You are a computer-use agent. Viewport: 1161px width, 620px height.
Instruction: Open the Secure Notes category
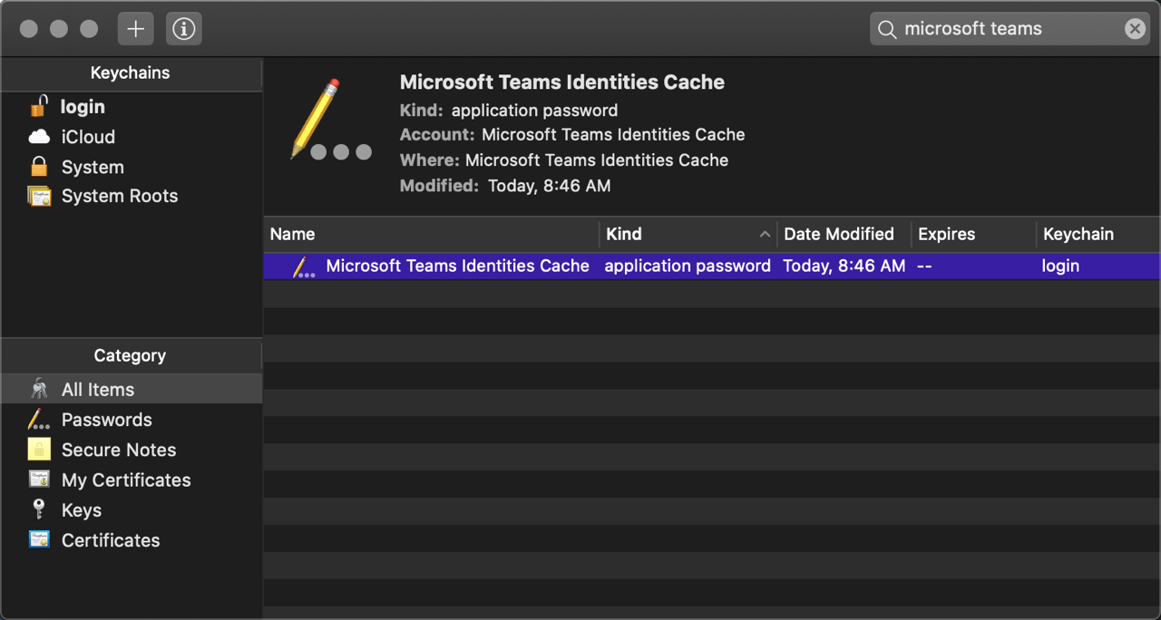119,450
